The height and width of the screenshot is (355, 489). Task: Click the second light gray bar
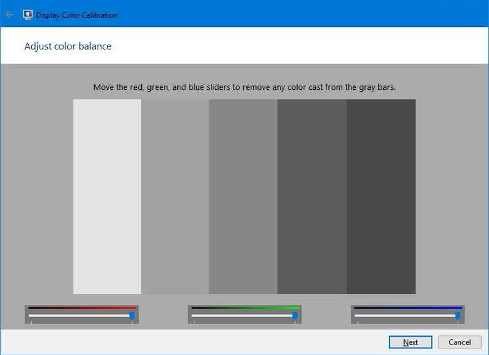pyautogui.click(x=175, y=196)
